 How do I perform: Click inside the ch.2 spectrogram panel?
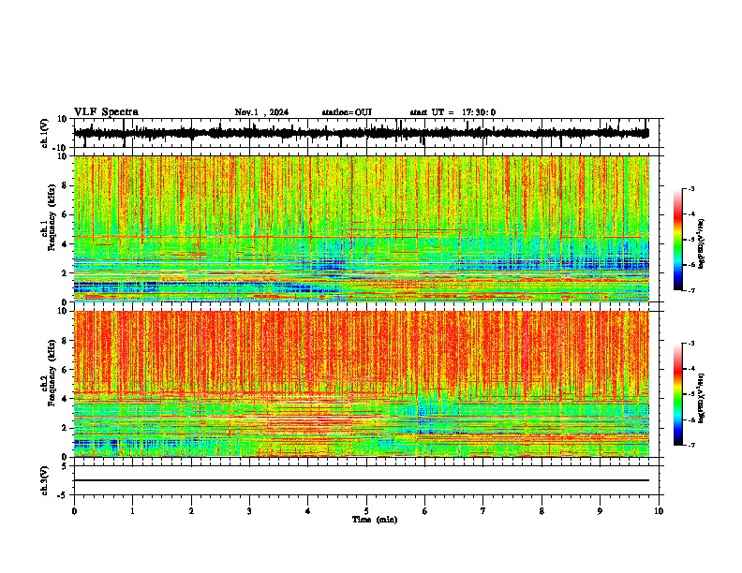pyautogui.click(x=361, y=384)
